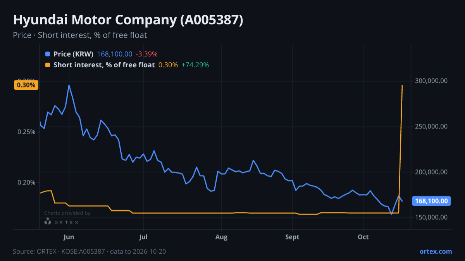
Task: Click the 0.30% short interest legend value
Action: click(168, 65)
